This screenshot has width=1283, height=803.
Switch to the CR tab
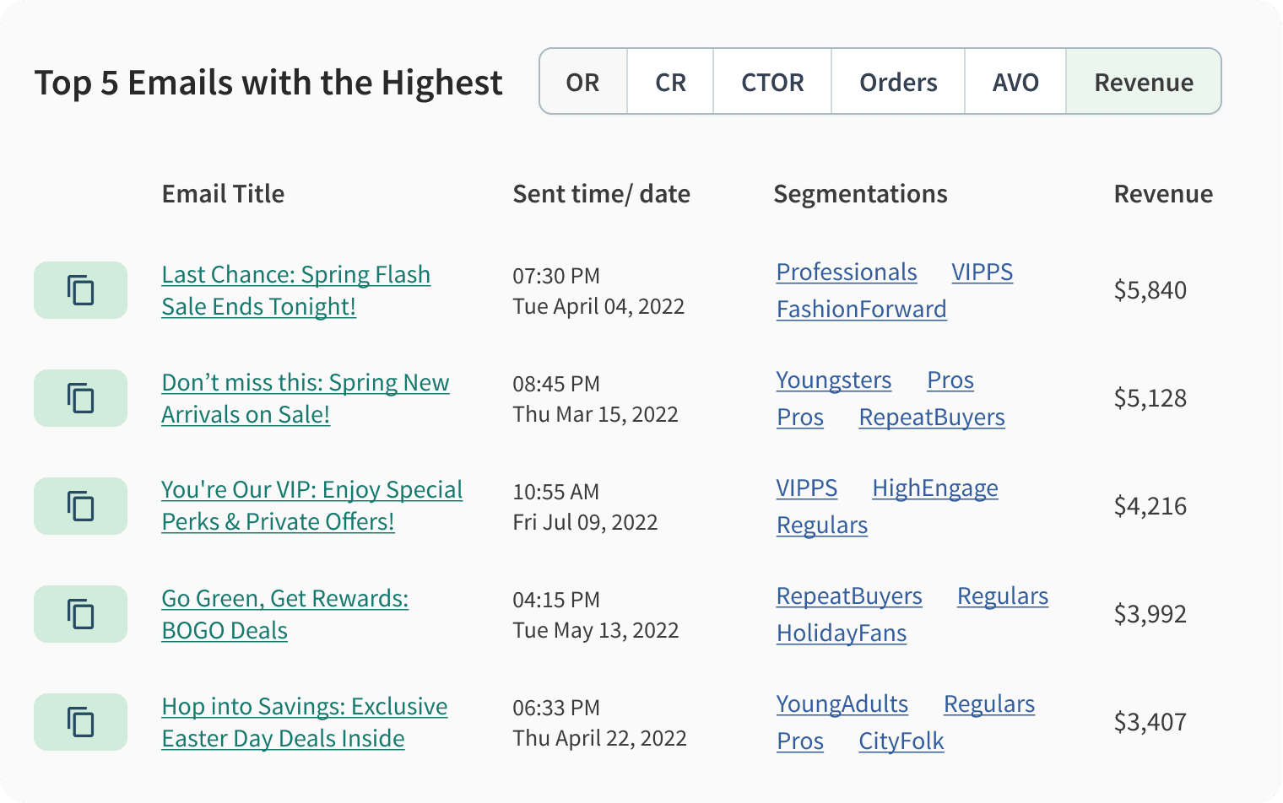pos(670,82)
